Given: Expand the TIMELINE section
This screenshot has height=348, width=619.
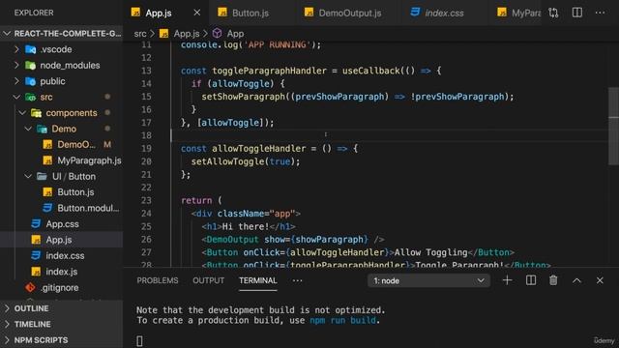Looking at the screenshot, I should [x=32, y=325].
